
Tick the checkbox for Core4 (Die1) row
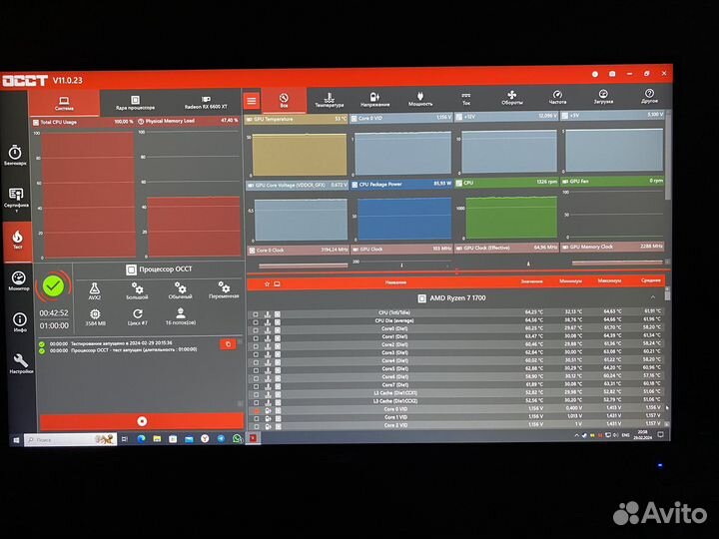[x=256, y=362]
